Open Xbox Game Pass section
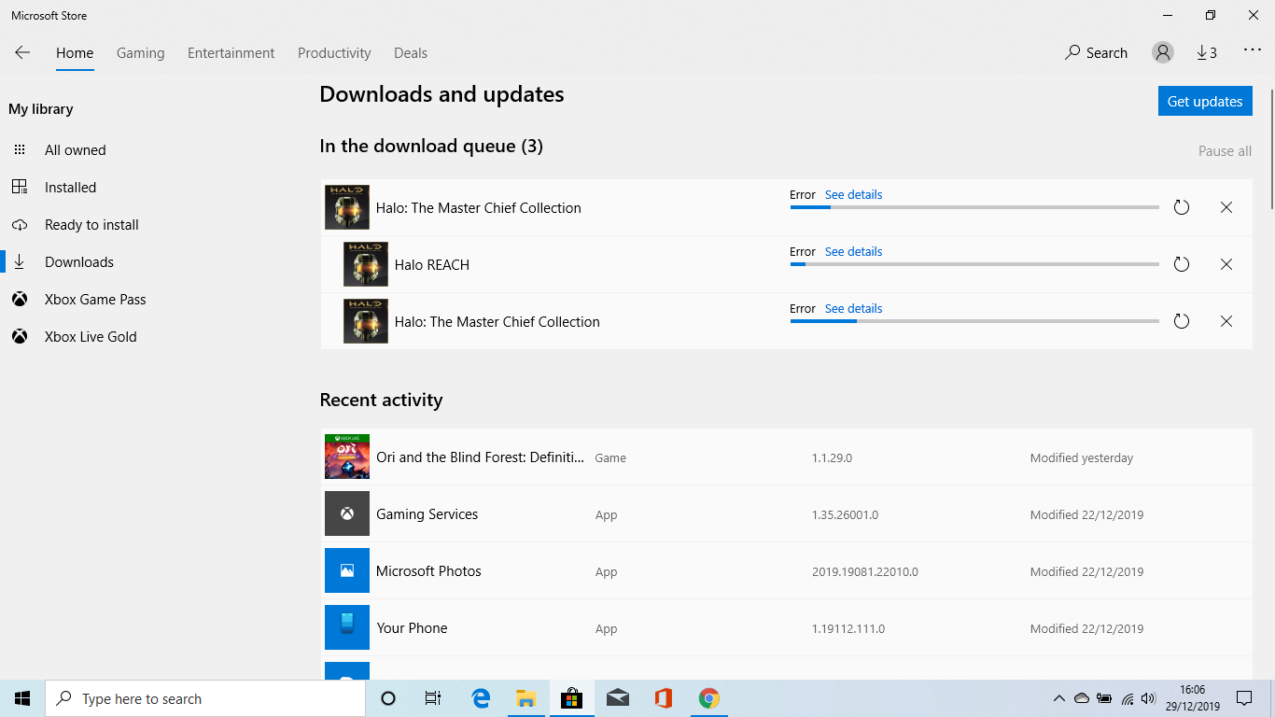This screenshot has width=1275, height=717. tap(95, 299)
